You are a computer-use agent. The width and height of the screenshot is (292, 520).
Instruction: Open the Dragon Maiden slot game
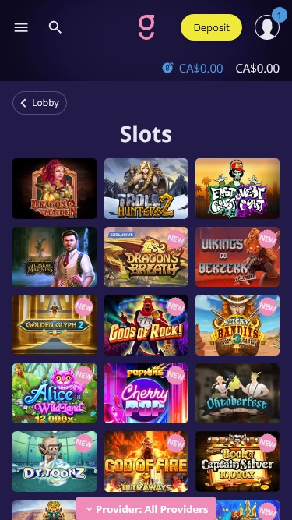pyautogui.click(x=55, y=189)
